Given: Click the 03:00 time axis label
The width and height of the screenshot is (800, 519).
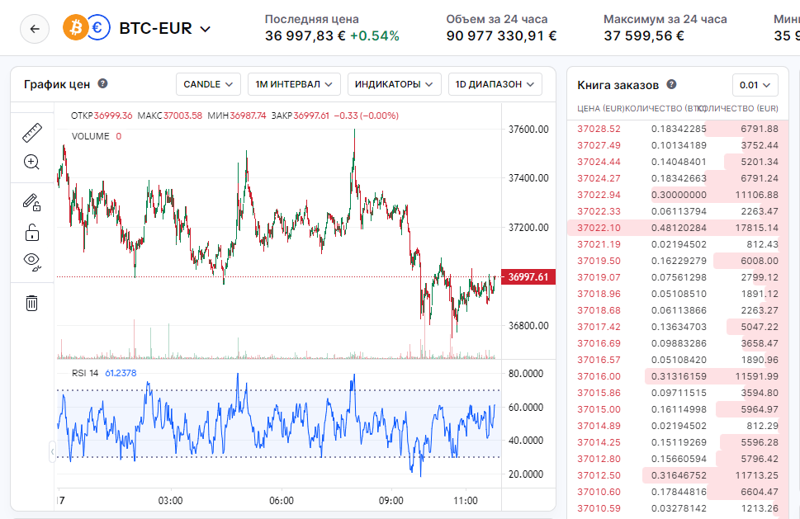Looking at the screenshot, I should click(x=170, y=501).
